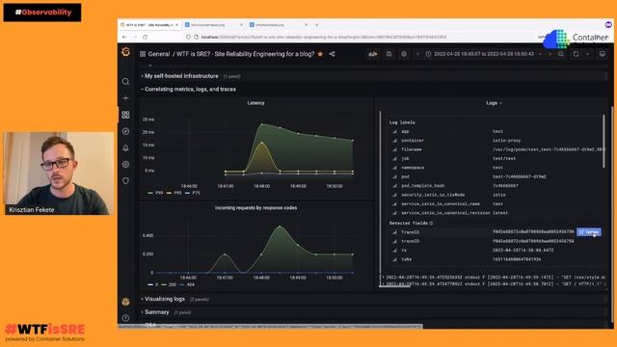The height and width of the screenshot is (347, 617).
Task: Click the istio-proxy container value
Action: tap(507, 141)
